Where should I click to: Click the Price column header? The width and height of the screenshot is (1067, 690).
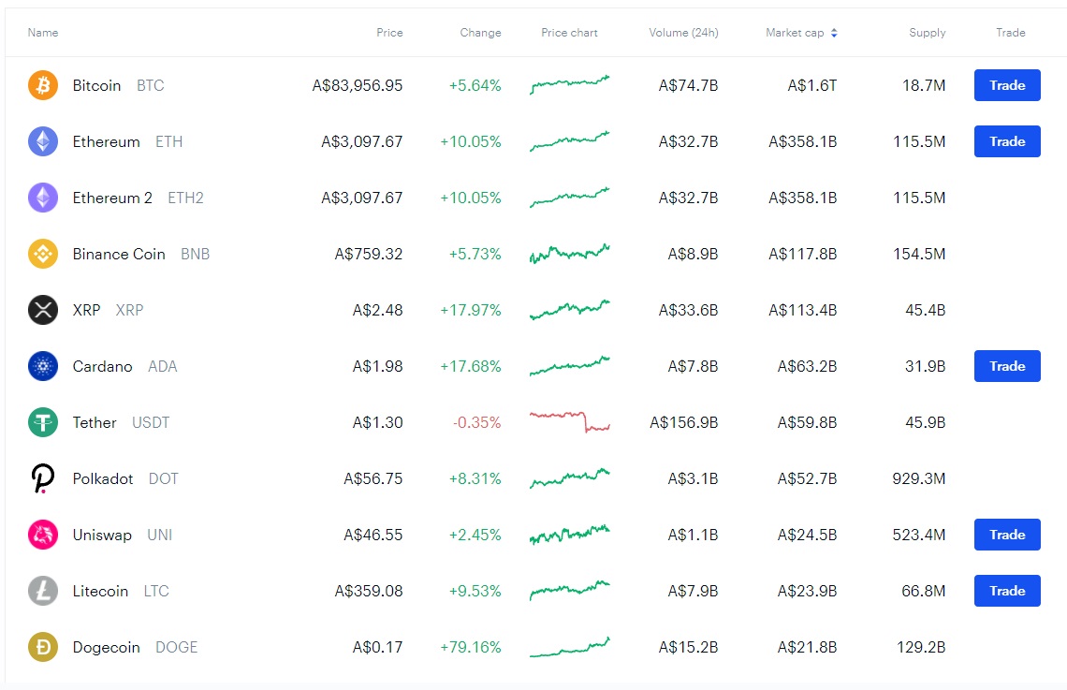coord(389,33)
